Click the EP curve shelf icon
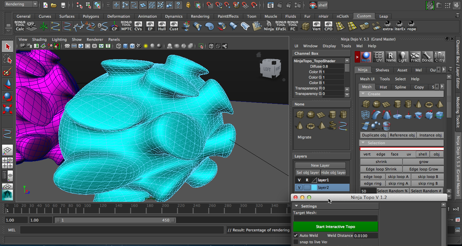This screenshot has height=246, width=462. click(150, 26)
